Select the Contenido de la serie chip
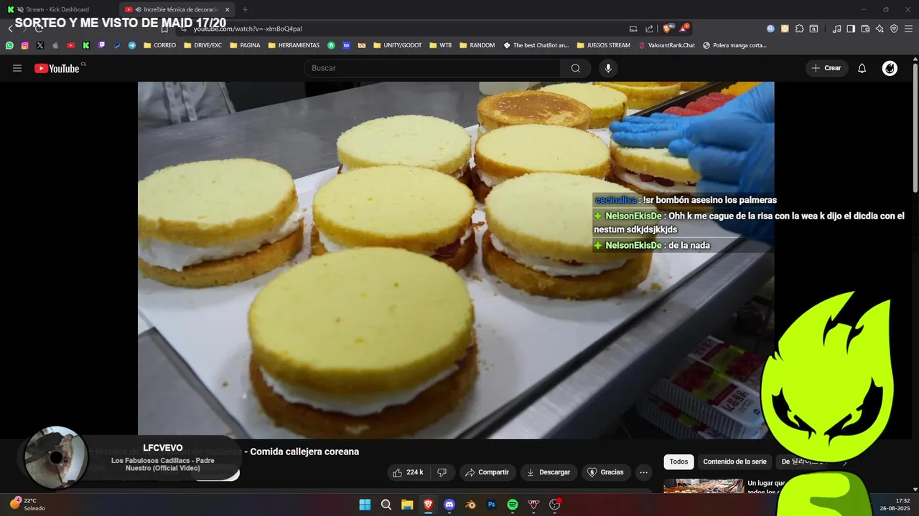919x516 pixels. coord(734,462)
